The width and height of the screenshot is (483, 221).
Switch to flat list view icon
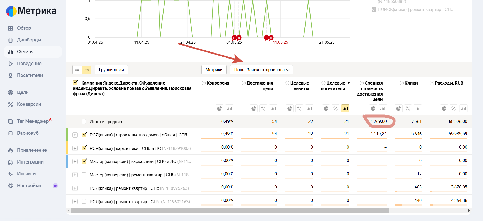77,70
